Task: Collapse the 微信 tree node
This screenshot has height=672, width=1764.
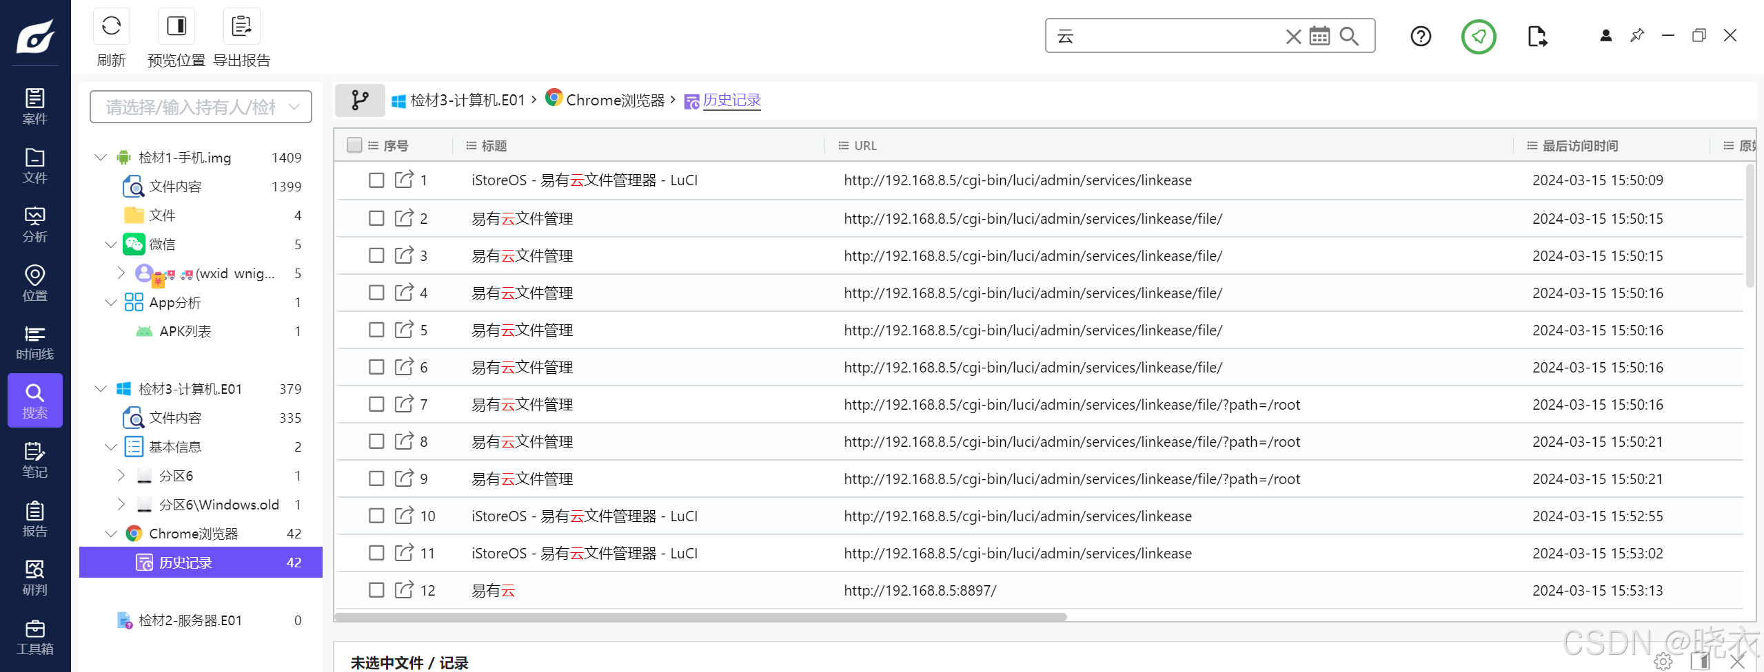Action: pos(110,244)
